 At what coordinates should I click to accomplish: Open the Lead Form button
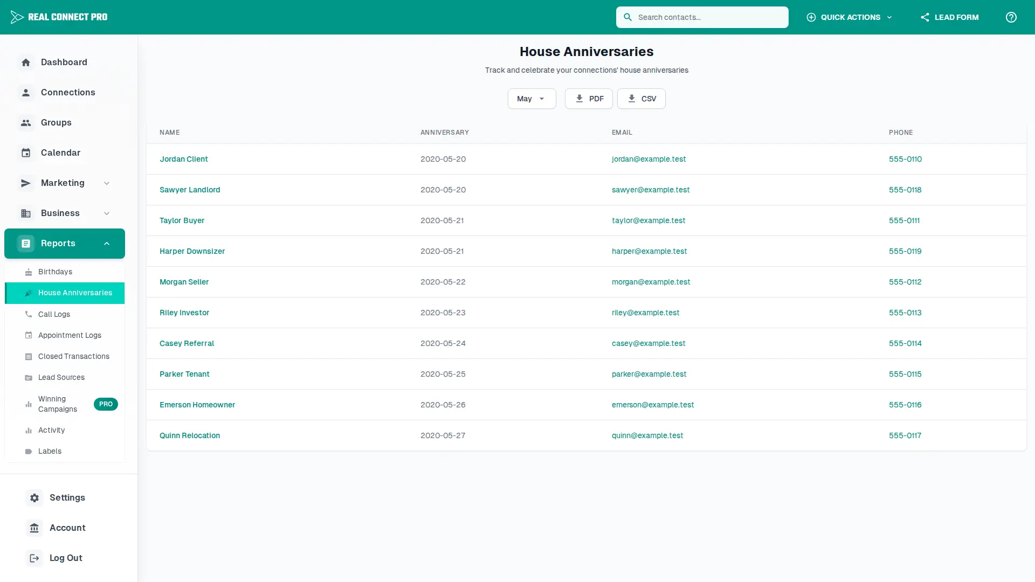point(949,17)
